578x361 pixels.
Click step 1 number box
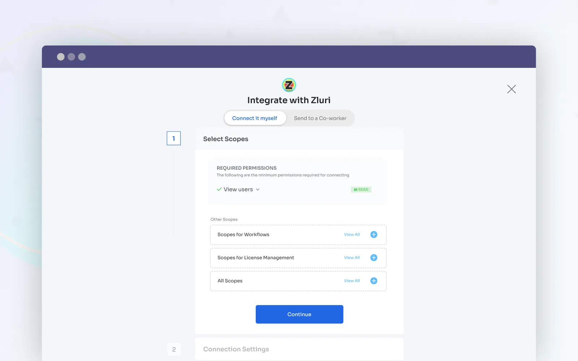[x=174, y=138]
